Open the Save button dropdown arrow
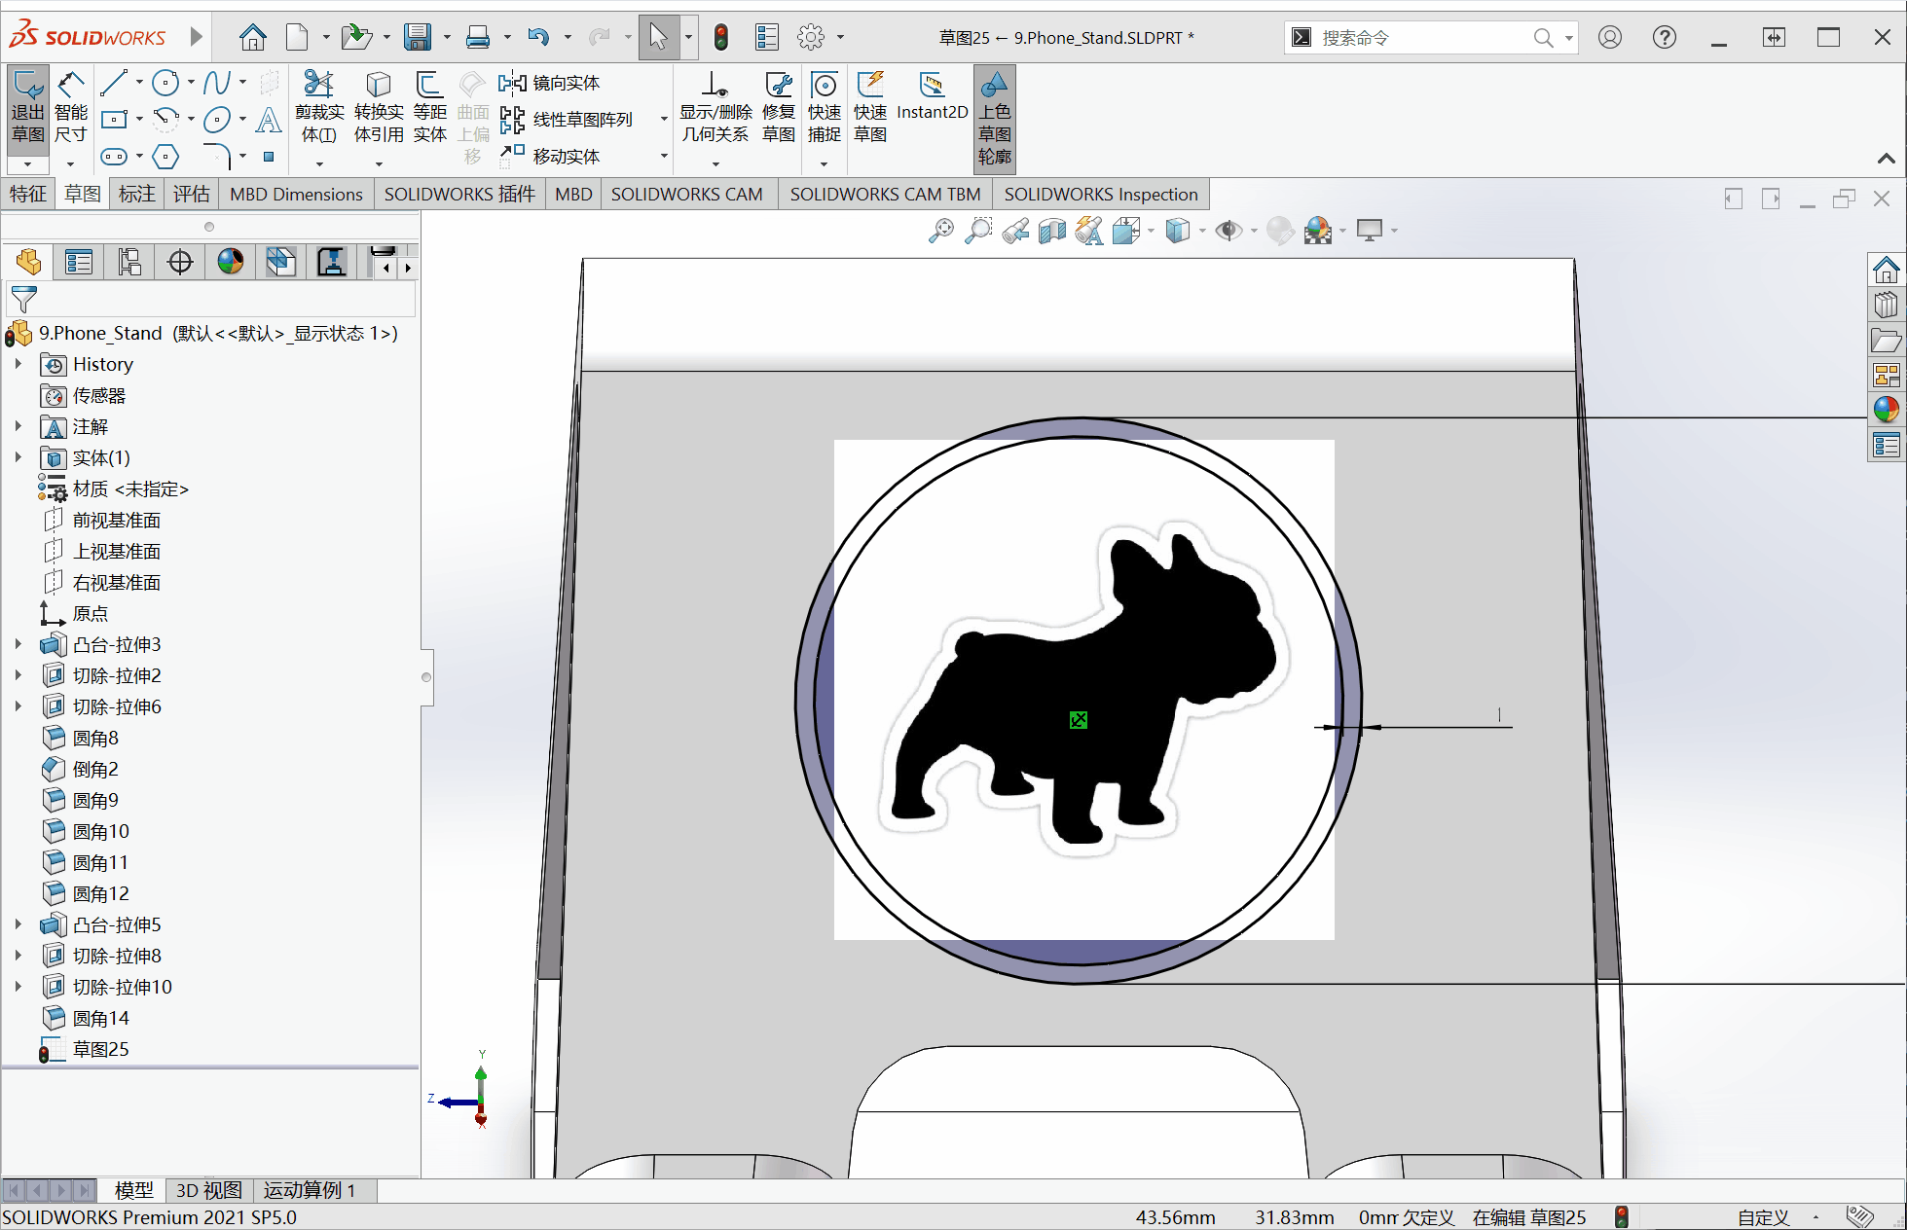 (x=447, y=38)
